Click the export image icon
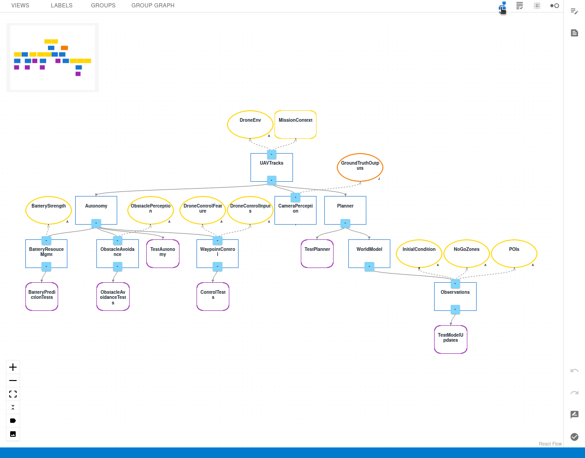The height and width of the screenshot is (458, 585). point(13,434)
